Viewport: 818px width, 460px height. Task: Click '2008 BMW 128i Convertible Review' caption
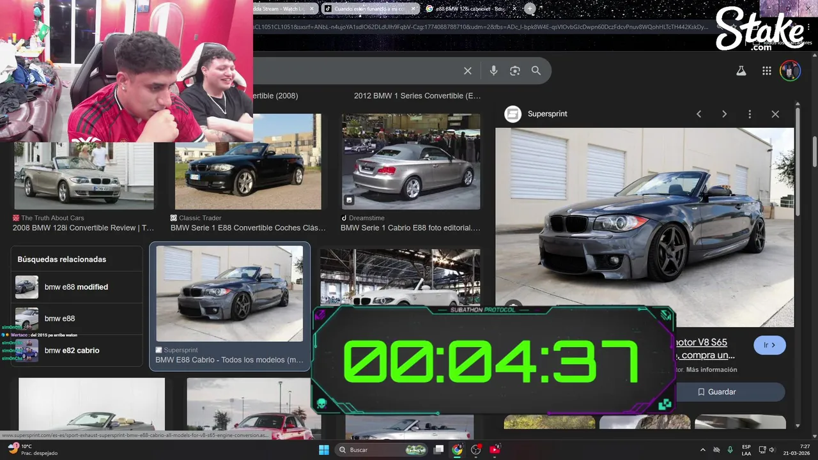pyautogui.click(x=83, y=228)
